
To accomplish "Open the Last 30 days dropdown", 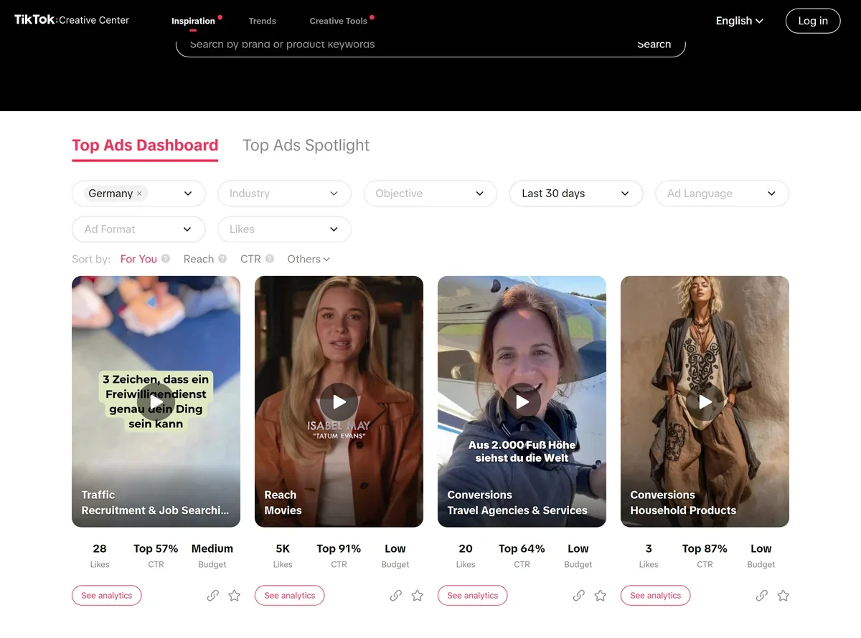I will (x=576, y=194).
